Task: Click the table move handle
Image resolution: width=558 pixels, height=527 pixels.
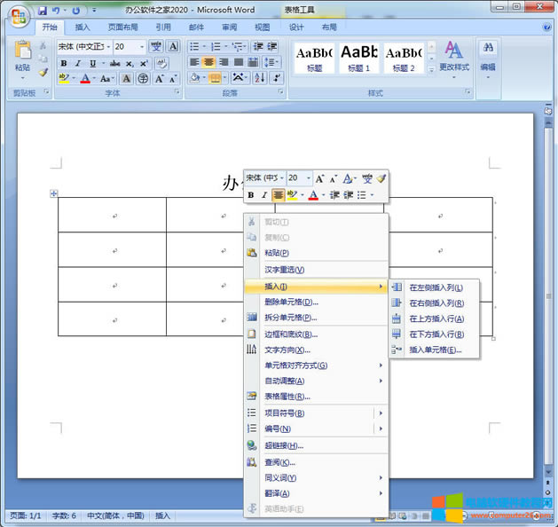Action: [x=53, y=193]
